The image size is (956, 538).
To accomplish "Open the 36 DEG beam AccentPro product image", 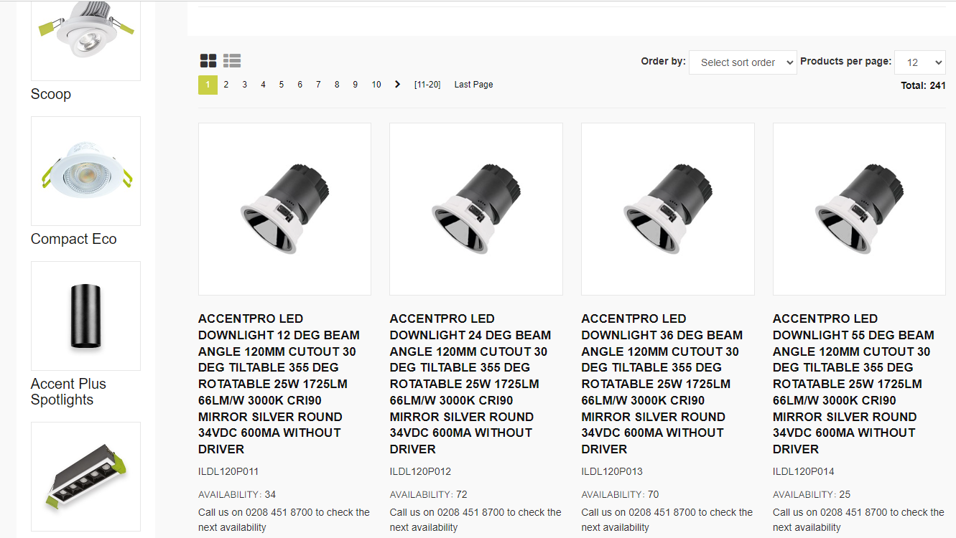I will tap(667, 209).
